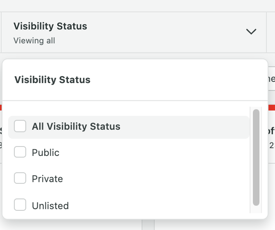Click the red bar above the list
Image resolution: width=275 pixels, height=230 pixels.
271,107
